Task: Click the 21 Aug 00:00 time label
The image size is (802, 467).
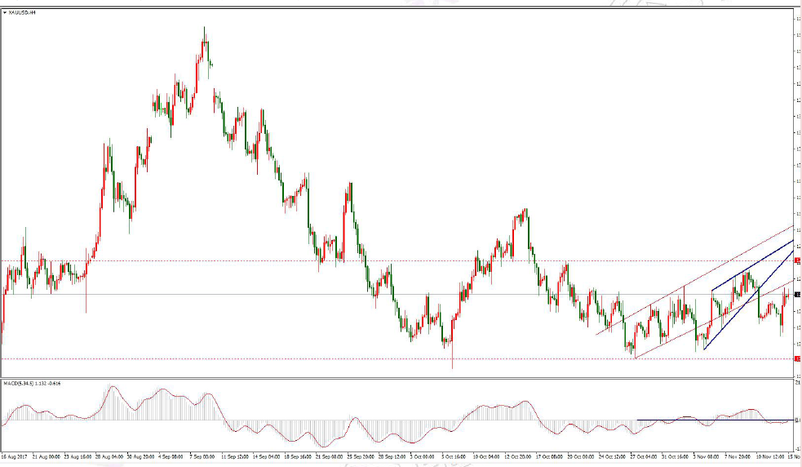Action: coord(46,456)
